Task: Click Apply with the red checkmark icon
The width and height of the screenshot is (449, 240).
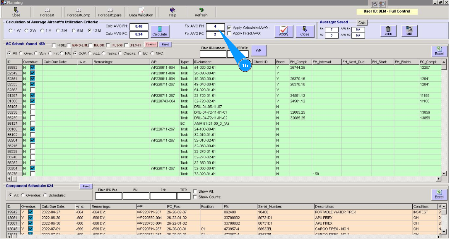Action: [284, 31]
